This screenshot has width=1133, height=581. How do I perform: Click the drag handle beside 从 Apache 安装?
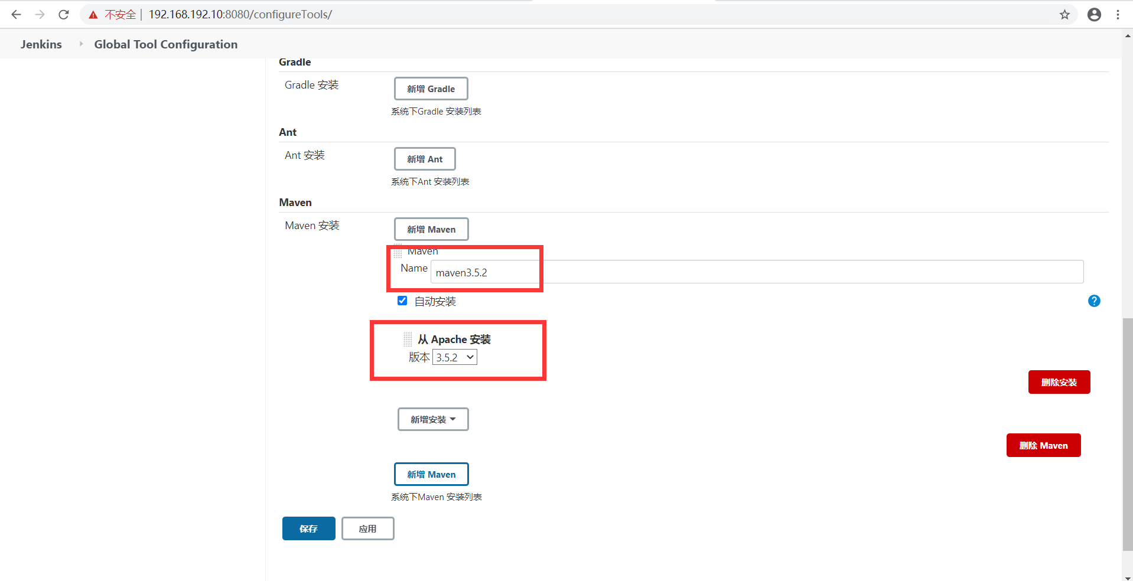(408, 339)
